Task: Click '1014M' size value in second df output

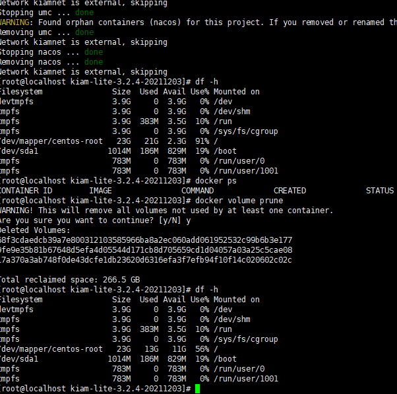Action: (x=119, y=359)
